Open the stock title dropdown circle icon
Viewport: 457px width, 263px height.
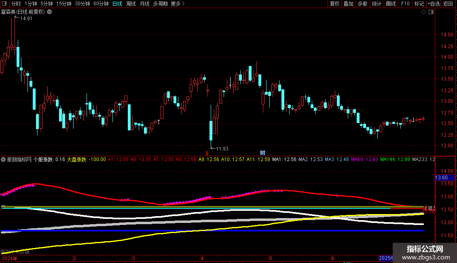pos(50,12)
